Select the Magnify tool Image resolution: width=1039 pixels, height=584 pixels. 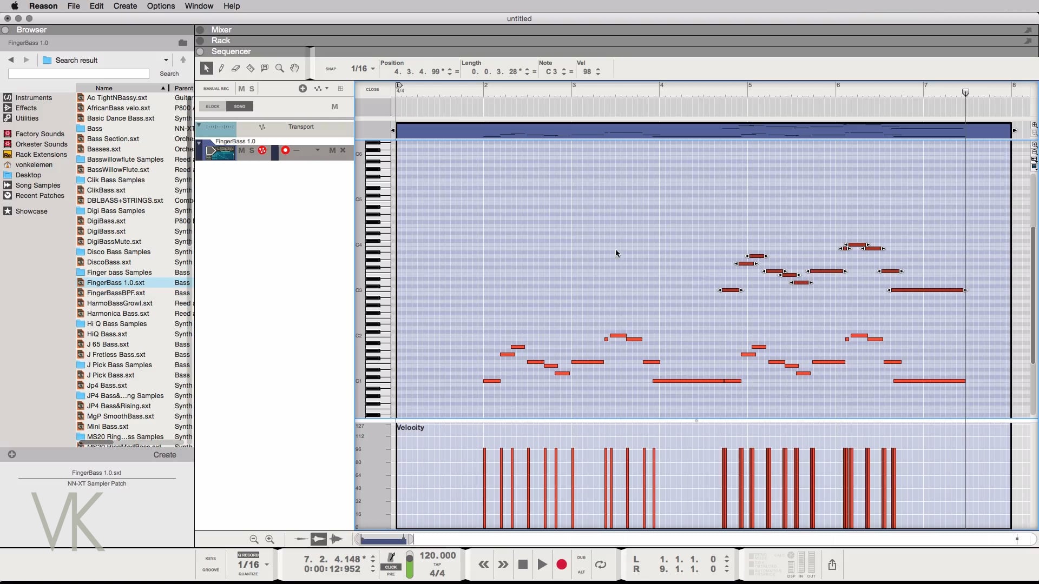pyautogui.click(x=279, y=68)
